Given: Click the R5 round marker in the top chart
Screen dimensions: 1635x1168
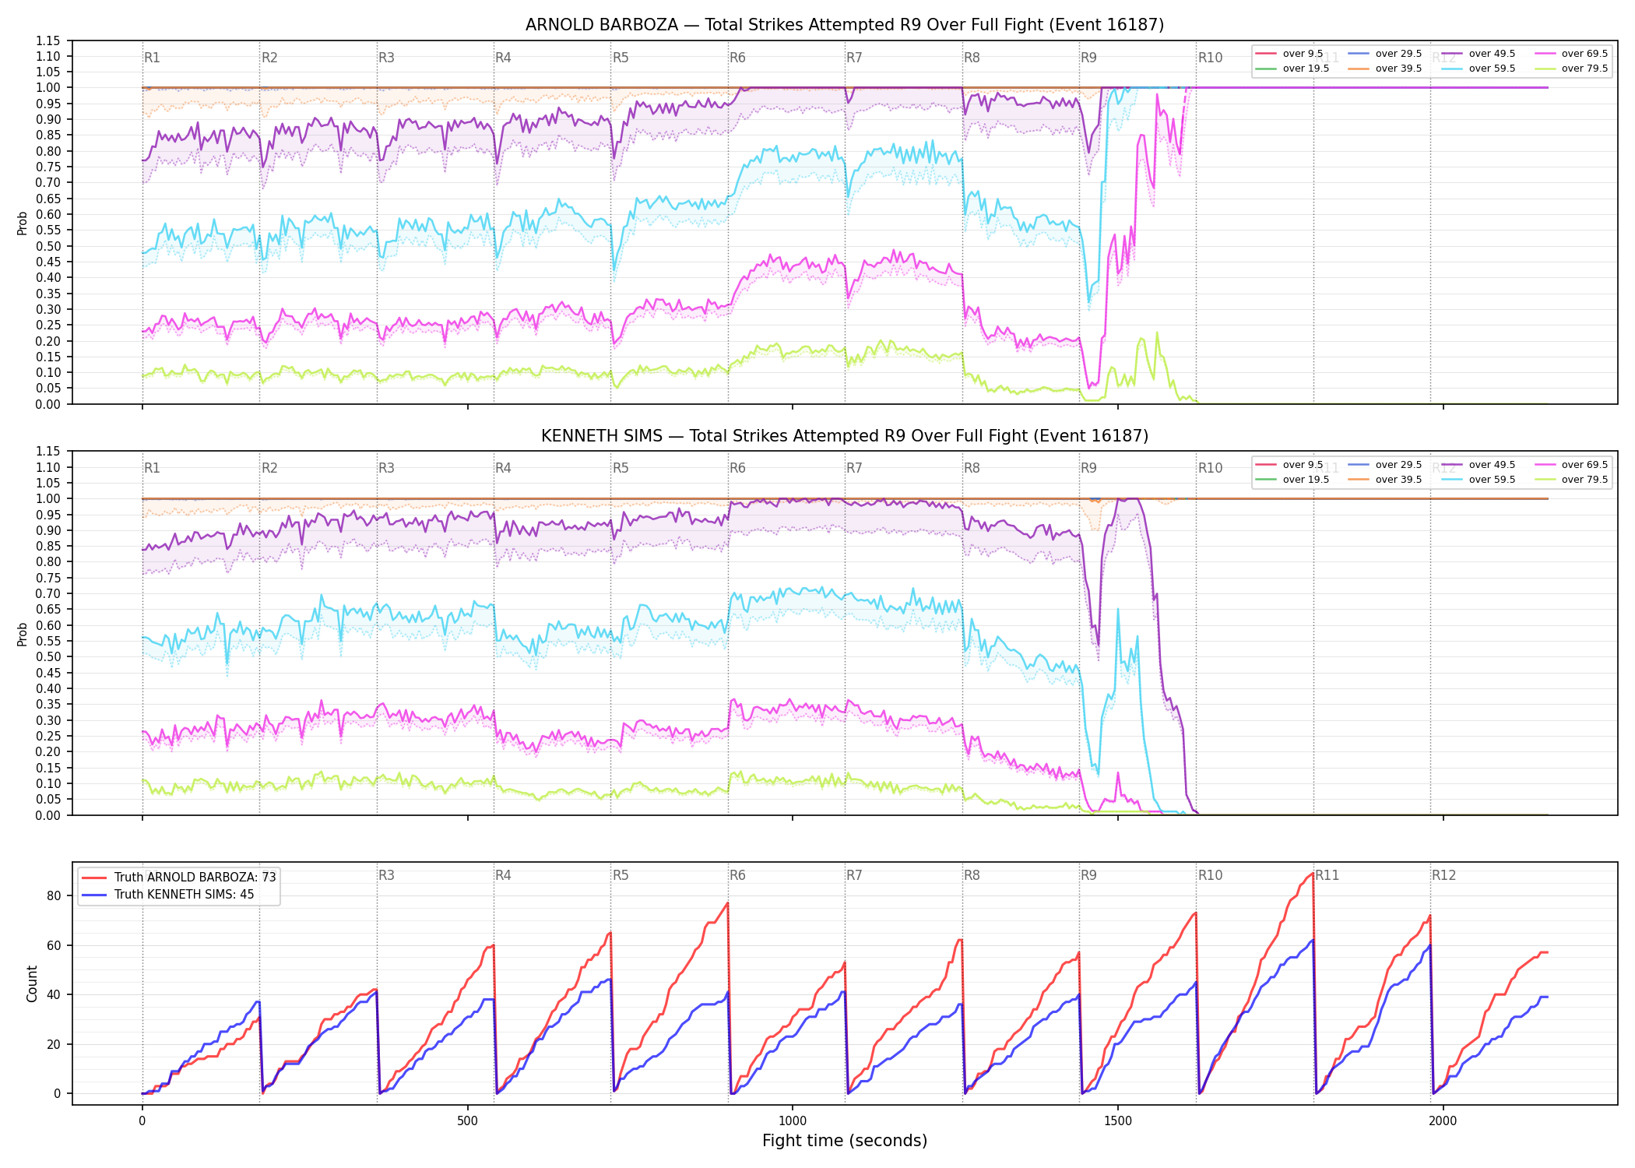Looking at the screenshot, I should [621, 58].
